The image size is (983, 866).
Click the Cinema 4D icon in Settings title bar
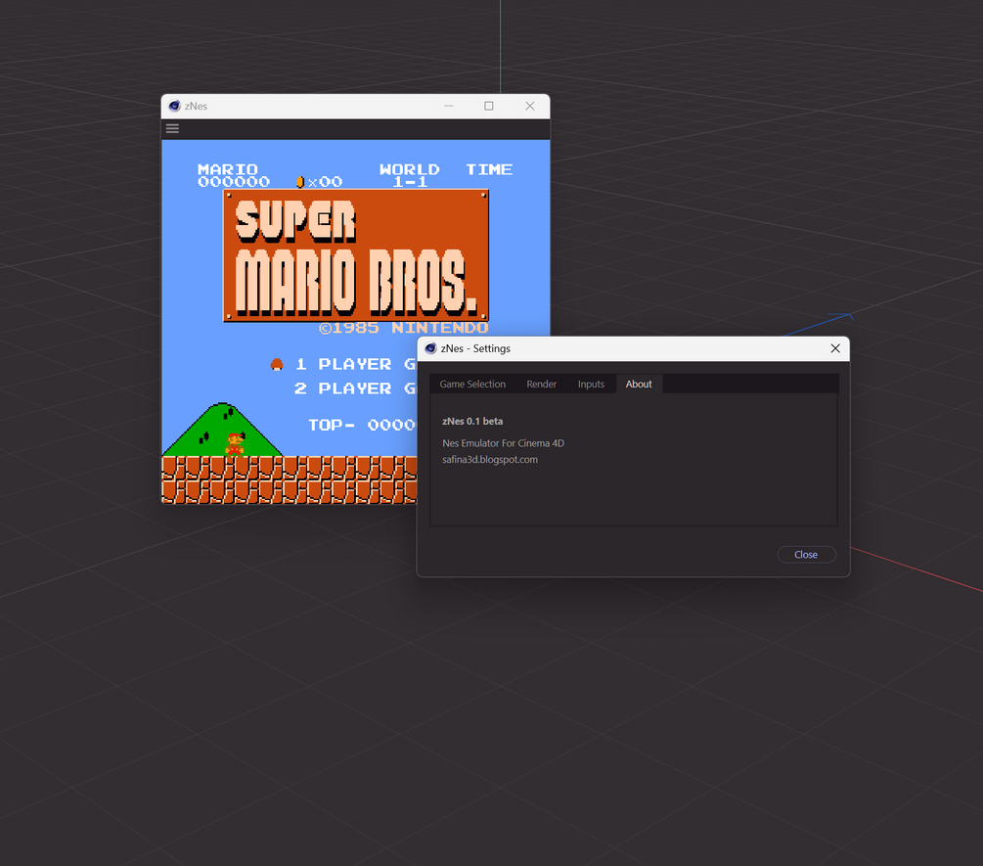[x=430, y=348]
